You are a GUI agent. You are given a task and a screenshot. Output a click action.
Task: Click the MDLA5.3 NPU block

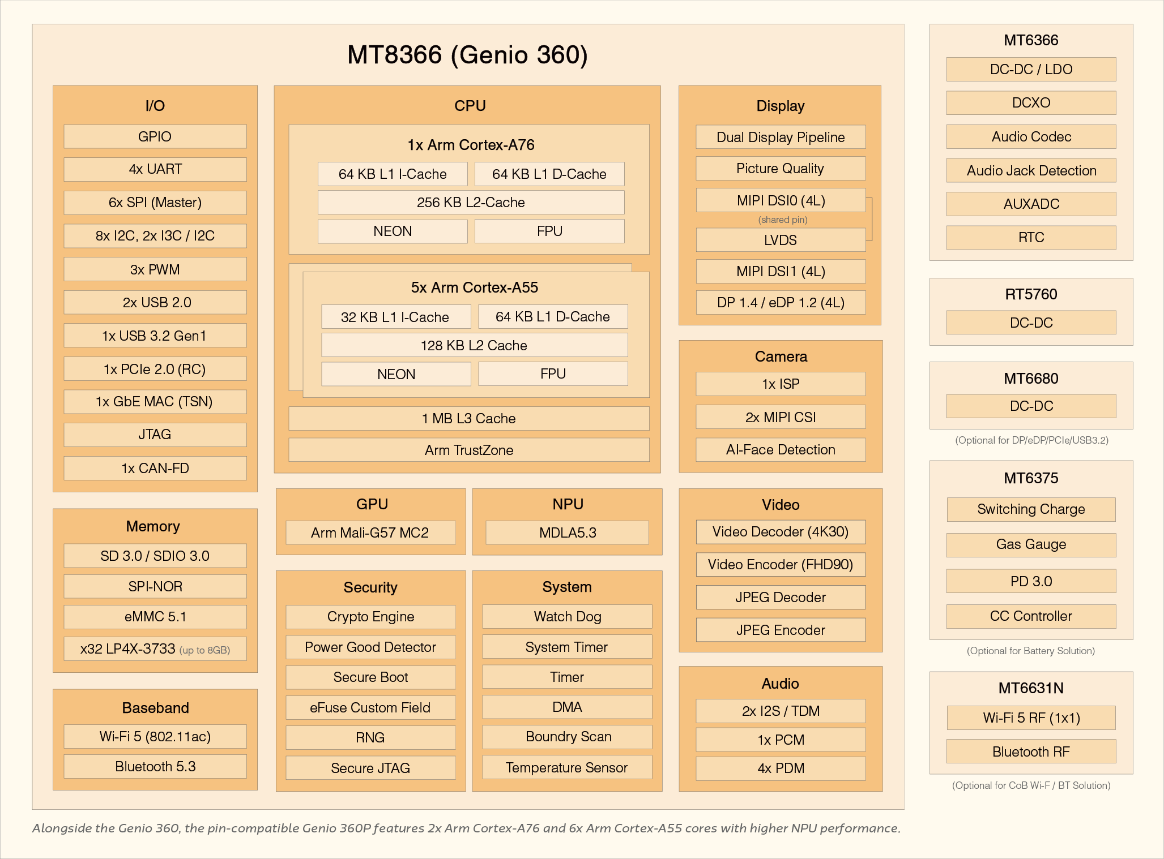pos(567,532)
